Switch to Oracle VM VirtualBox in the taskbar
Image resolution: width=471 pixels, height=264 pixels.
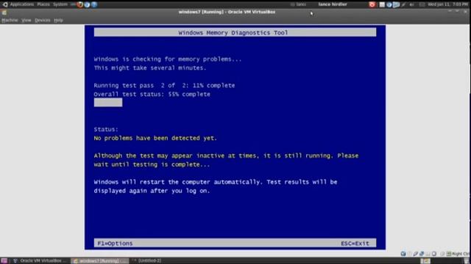(39, 261)
